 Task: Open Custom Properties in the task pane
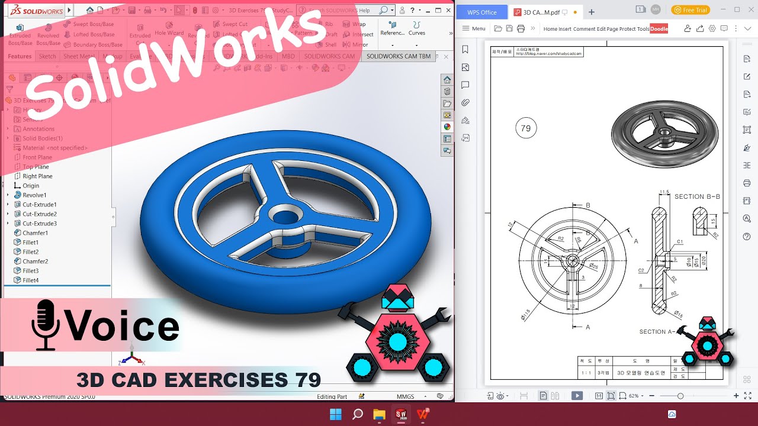click(x=447, y=139)
